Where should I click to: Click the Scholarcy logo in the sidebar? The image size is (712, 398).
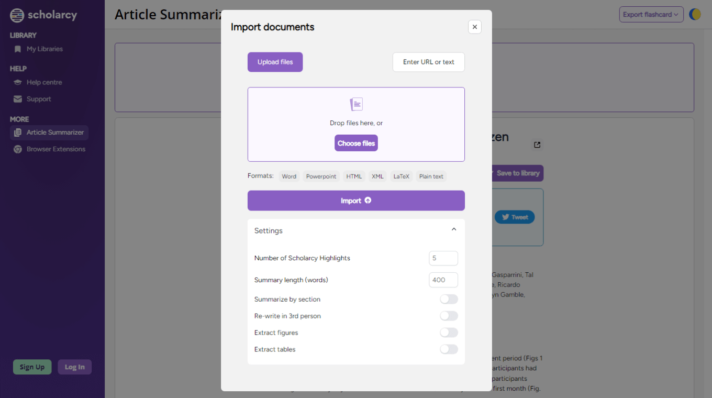[x=43, y=15]
